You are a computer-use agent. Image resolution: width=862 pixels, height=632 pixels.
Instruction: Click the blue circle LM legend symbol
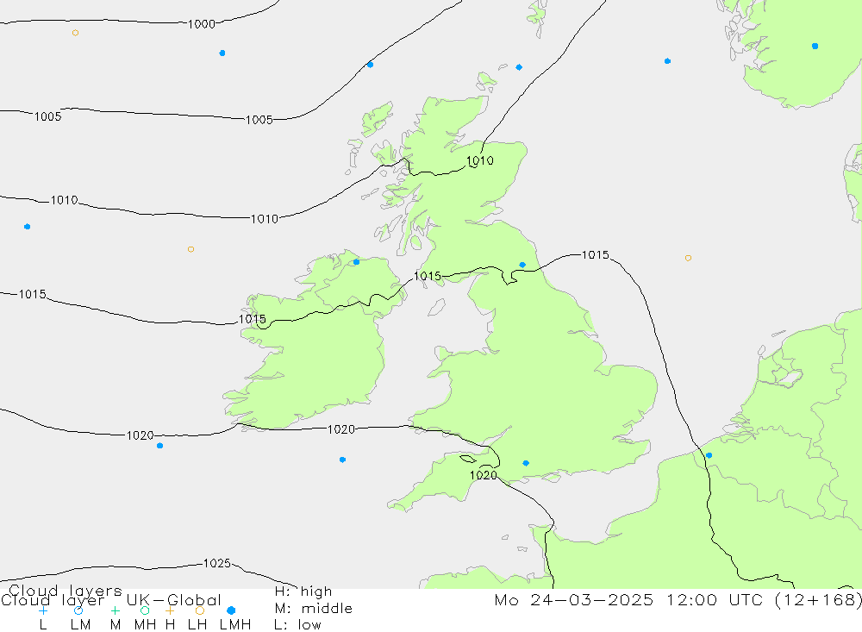coord(78,610)
